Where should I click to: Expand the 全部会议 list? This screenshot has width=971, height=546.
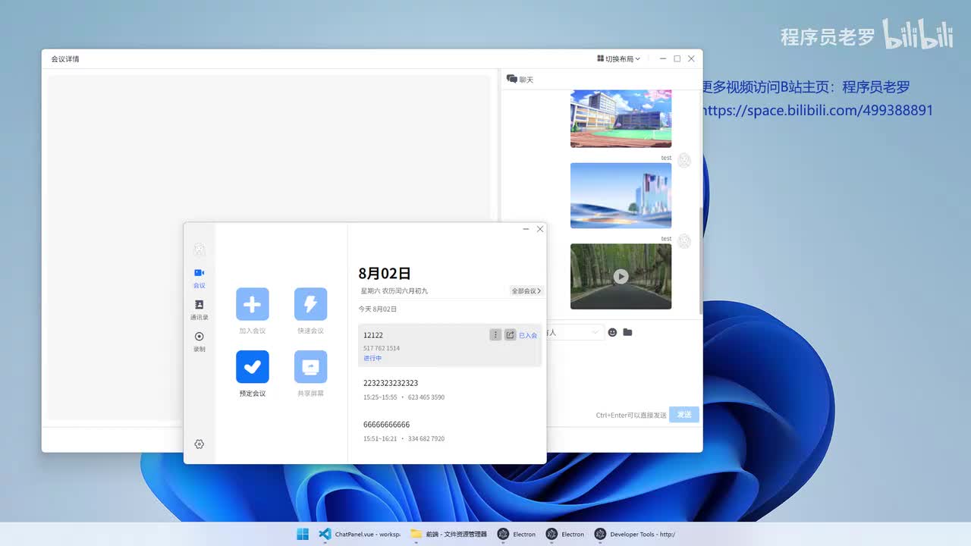click(526, 290)
